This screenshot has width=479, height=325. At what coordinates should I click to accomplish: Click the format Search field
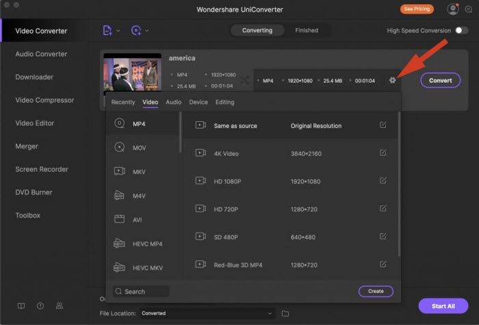click(141, 291)
